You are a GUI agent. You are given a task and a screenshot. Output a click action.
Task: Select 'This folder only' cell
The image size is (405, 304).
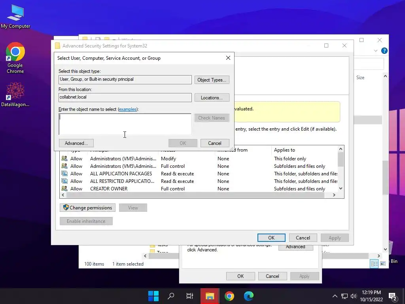point(290,158)
